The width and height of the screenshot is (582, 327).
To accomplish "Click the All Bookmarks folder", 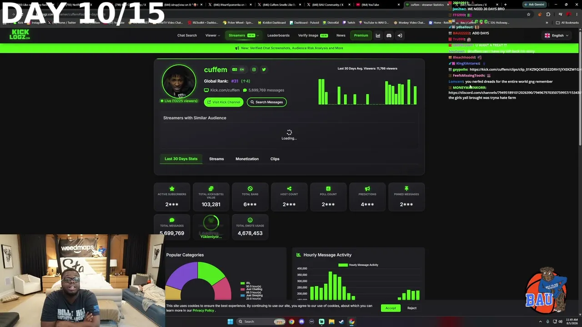I will [x=567, y=22].
